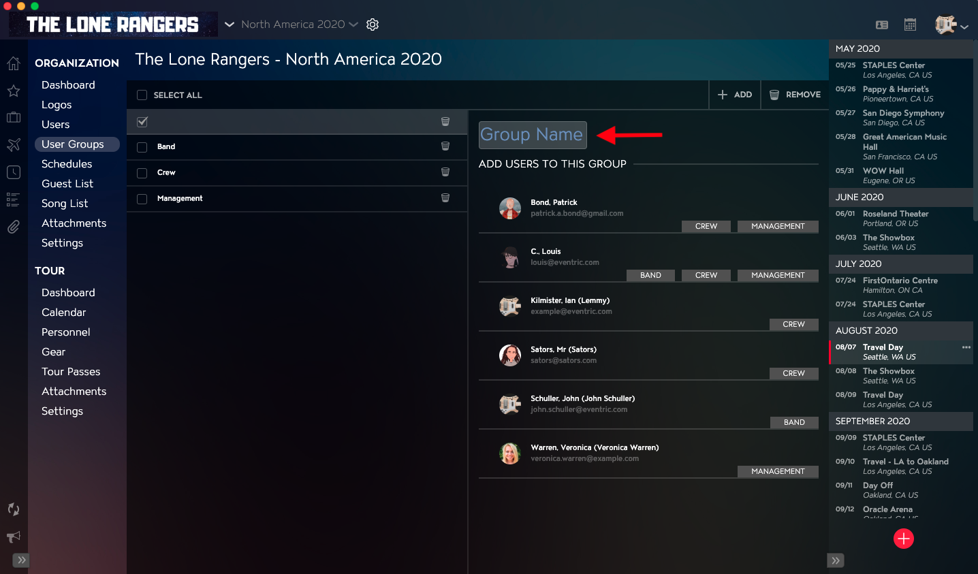Click John Schuller's Band tag
Image resolution: width=978 pixels, height=574 pixels.
(794, 422)
